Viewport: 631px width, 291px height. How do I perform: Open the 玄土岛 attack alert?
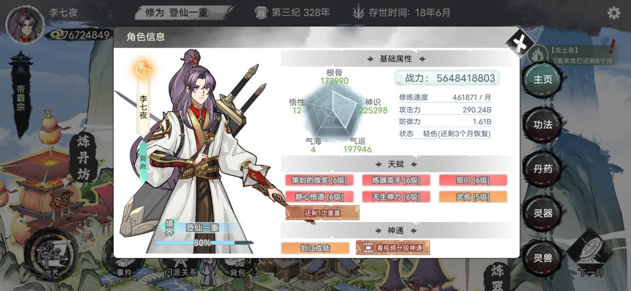pos(571,55)
